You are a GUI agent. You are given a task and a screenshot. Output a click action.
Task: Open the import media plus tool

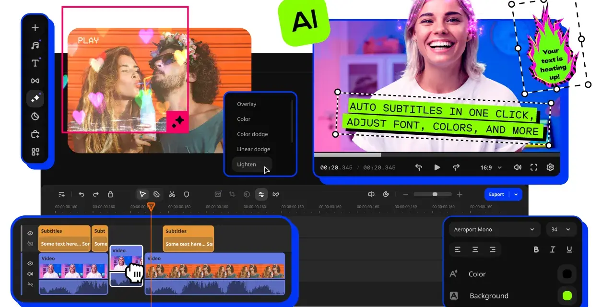35,28
